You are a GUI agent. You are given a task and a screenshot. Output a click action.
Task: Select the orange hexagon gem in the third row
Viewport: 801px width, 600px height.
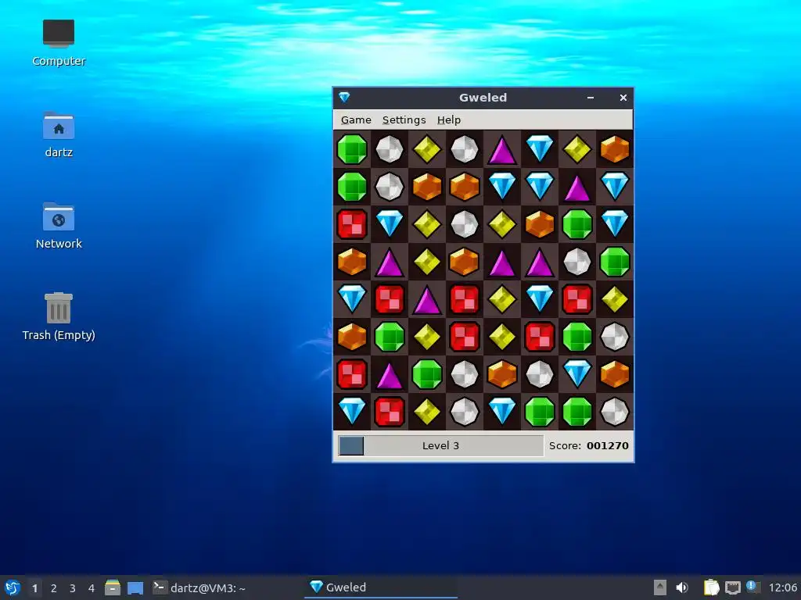coord(540,224)
